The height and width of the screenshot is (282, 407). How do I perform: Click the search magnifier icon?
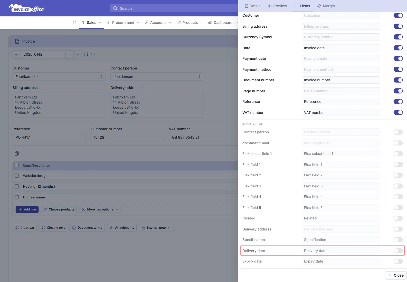tap(115, 8)
